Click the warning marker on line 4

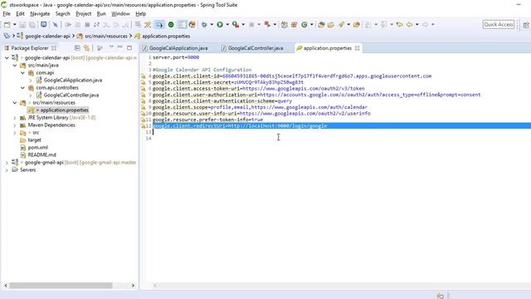[144, 76]
